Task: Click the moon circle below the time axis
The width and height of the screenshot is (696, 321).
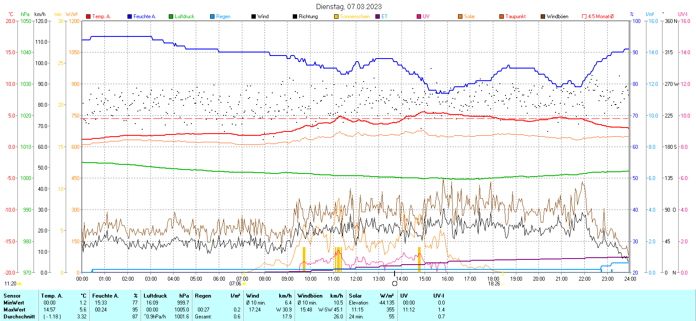Action: (x=395, y=284)
